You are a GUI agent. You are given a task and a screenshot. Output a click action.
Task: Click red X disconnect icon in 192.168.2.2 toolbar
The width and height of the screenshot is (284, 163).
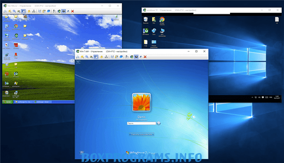pos(72,11)
